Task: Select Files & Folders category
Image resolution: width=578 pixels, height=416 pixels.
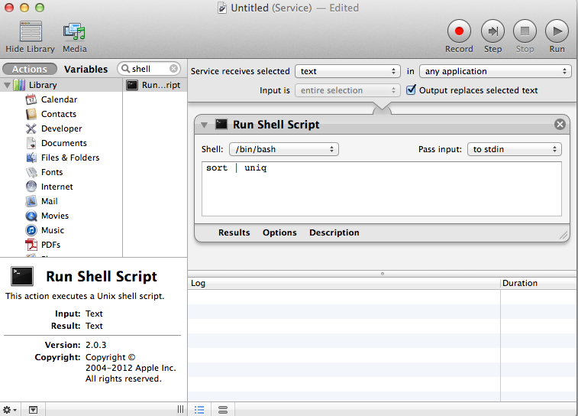Action: click(70, 158)
